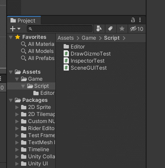Select Assets folder in tree
This screenshot has height=168, width=165.
pyautogui.click(x=28, y=72)
